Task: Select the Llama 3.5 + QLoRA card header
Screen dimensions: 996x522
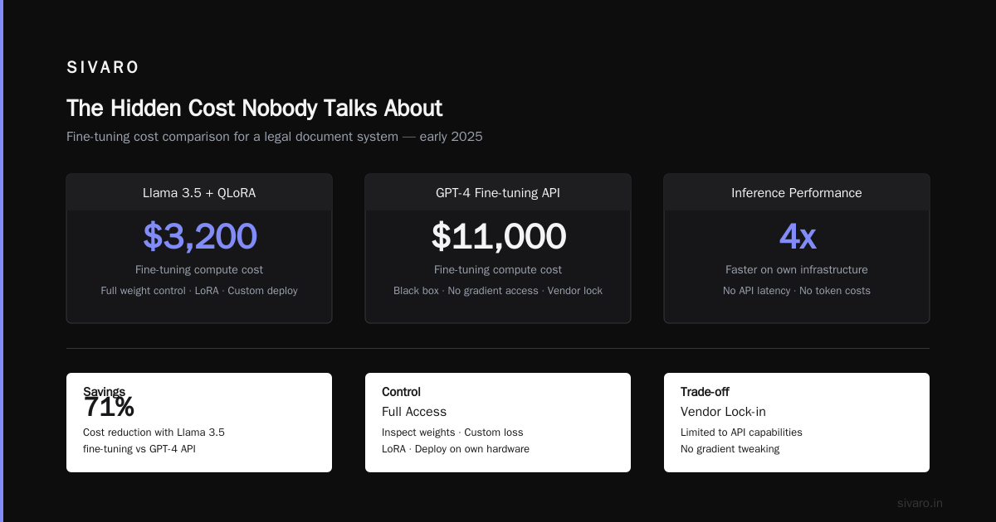Action: (x=199, y=192)
